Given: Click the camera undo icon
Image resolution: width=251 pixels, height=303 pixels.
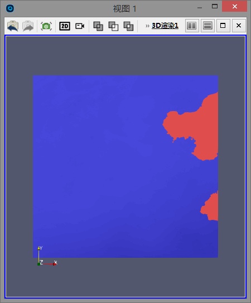Looking at the screenshot, I should click(13, 26).
